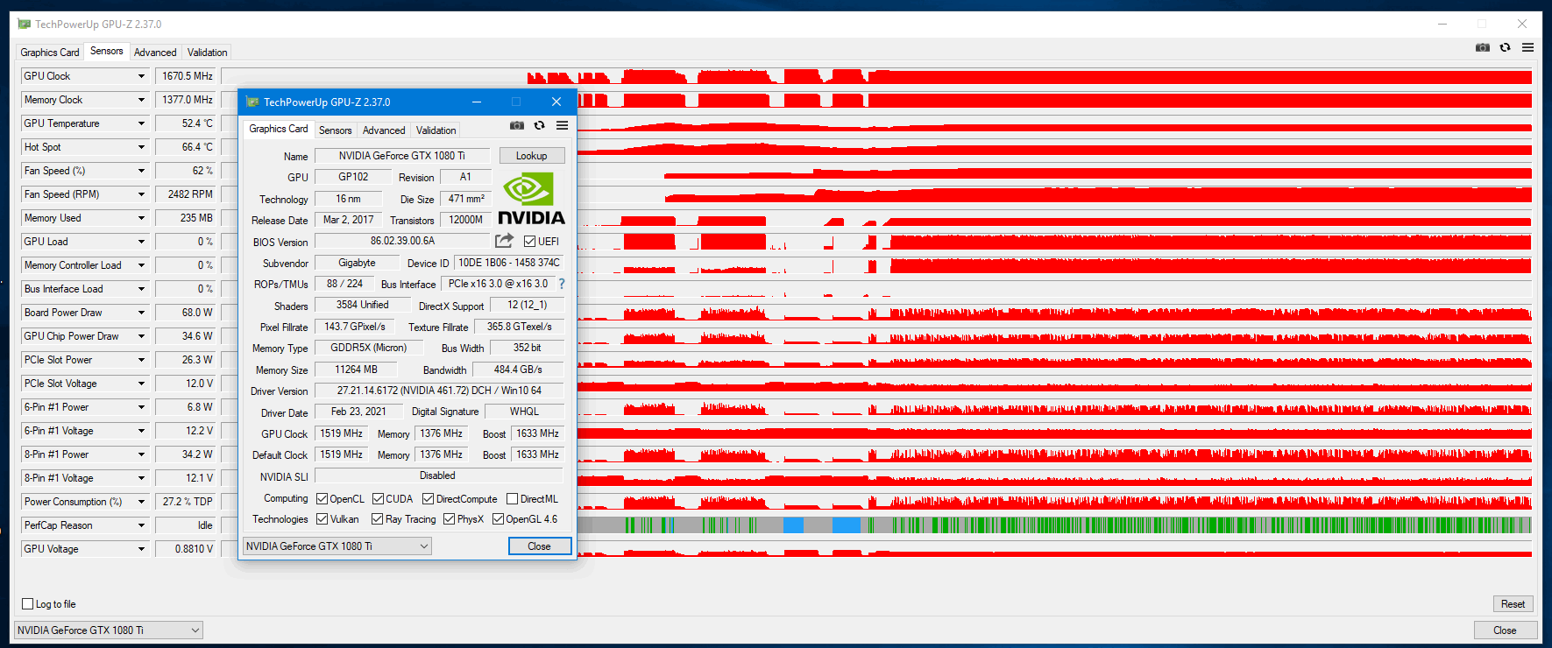
Task: Click the GPU name field
Action: (x=402, y=156)
